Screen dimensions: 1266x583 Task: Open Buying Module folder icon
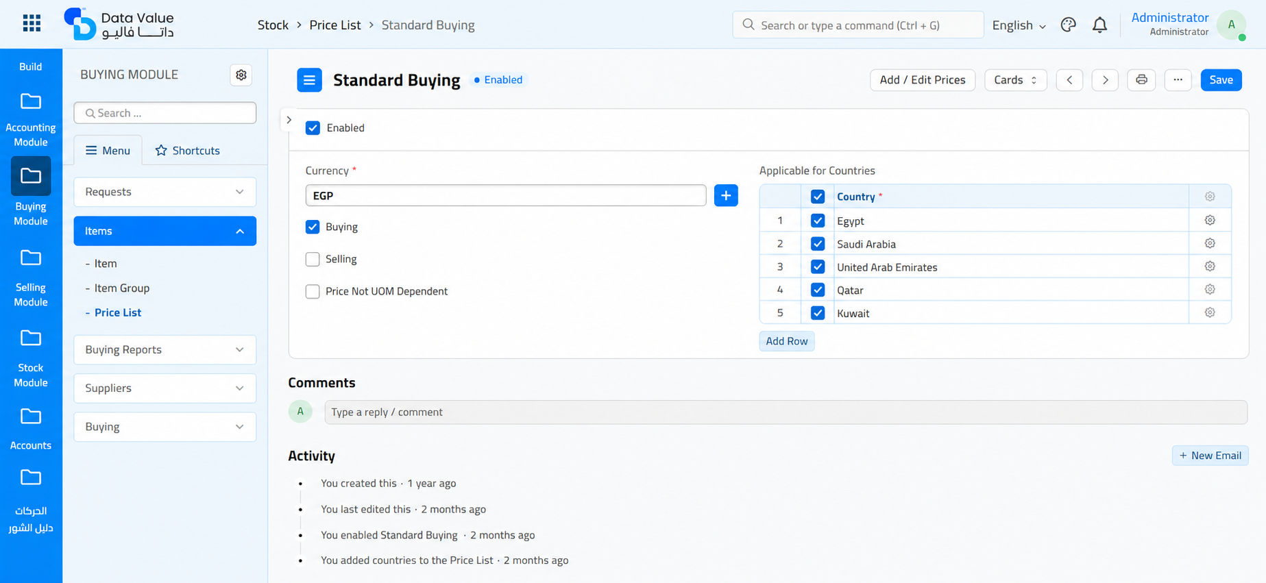(31, 176)
